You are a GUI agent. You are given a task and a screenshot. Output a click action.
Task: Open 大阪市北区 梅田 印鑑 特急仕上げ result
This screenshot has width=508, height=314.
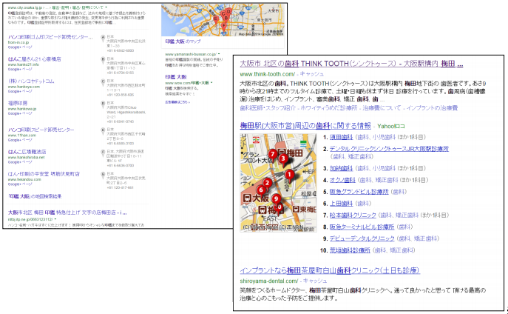[67, 213]
